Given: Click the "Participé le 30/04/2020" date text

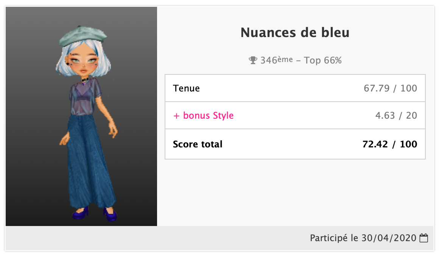Looking at the screenshot, I should pyautogui.click(x=363, y=238).
